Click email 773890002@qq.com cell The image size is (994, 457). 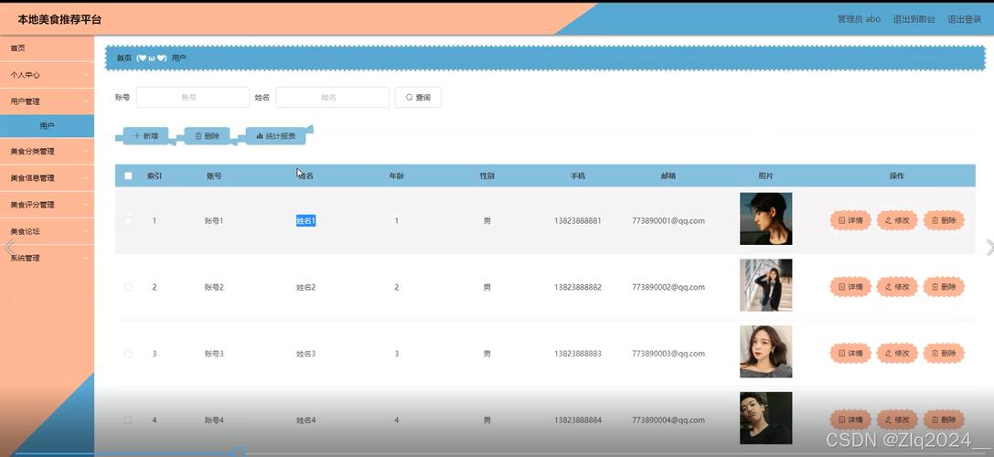668,287
